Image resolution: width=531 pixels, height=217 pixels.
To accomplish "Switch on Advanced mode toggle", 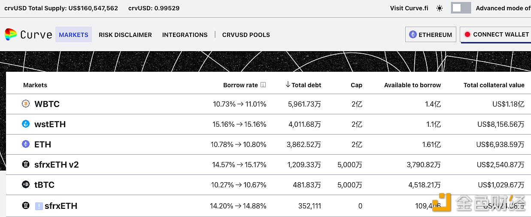I will pos(461,8).
